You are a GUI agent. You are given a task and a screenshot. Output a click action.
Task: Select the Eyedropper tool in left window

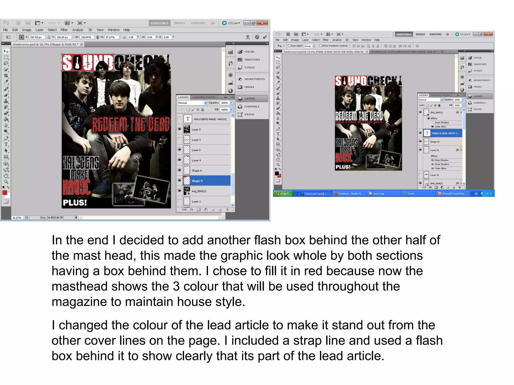coord(6,82)
